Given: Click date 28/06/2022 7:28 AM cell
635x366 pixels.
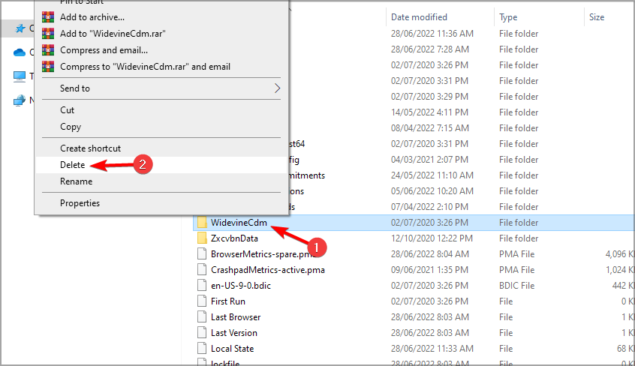Looking at the screenshot, I should coord(429,49).
